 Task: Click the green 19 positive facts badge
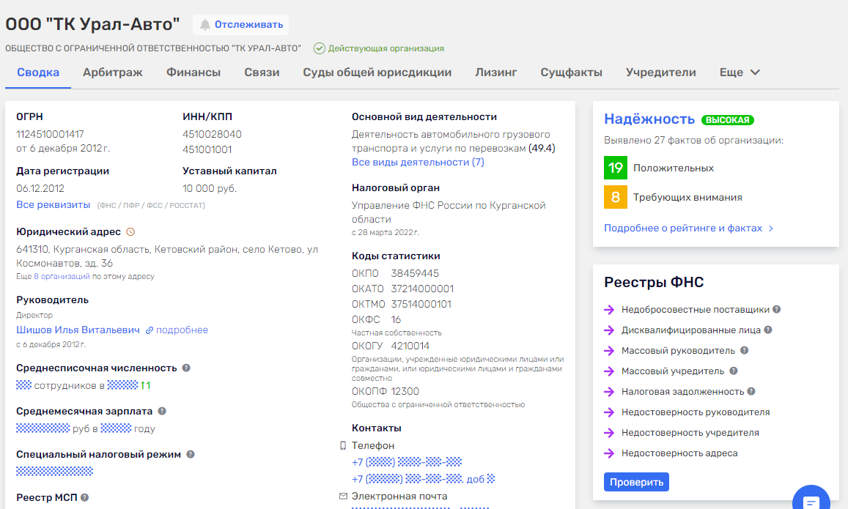pyautogui.click(x=616, y=168)
